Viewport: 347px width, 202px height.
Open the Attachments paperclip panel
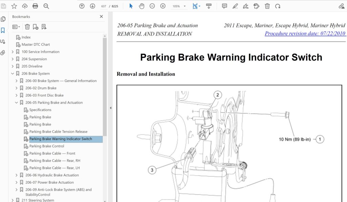3,53
